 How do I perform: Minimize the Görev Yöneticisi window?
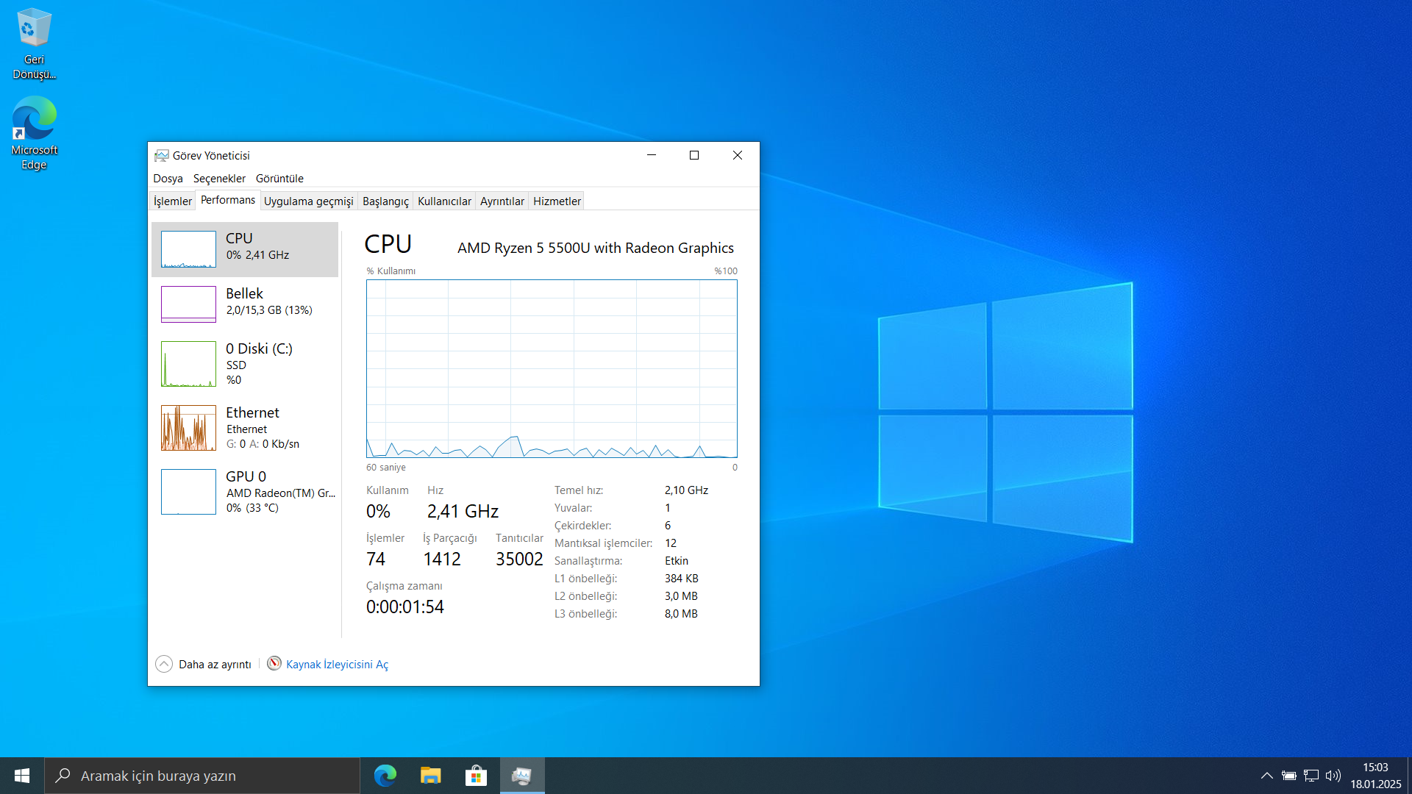pyautogui.click(x=652, y=155)
